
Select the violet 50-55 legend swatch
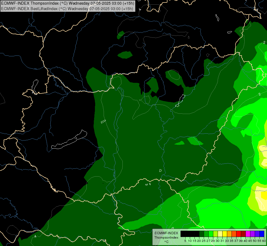pos(257,234)
